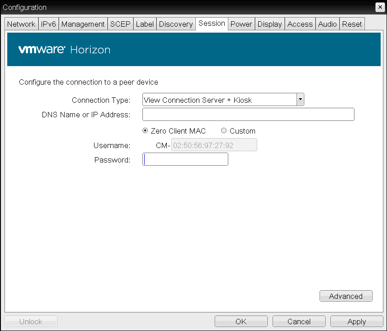Click the DNS Name or IP Address field

(248, 114)
